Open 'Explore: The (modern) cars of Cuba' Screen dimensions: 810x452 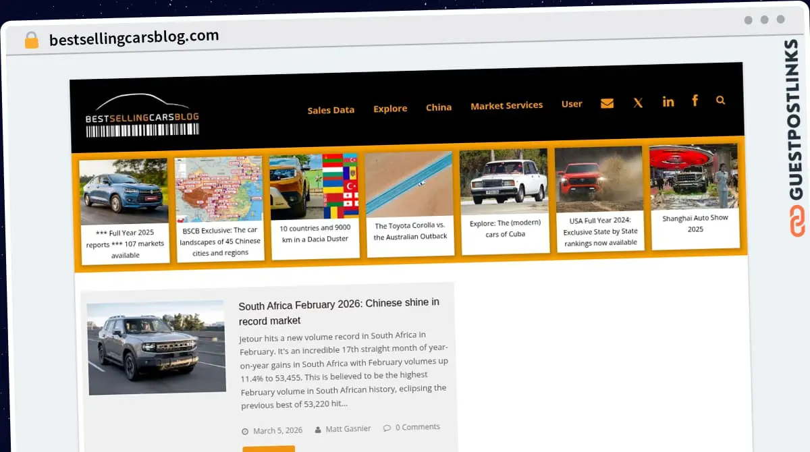coord(506,229)
